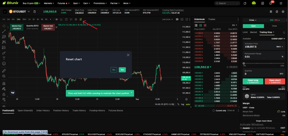Viewport: 288px width, 136px height.
Task: Select the Text annotation tool
Action: pos(4,58)
